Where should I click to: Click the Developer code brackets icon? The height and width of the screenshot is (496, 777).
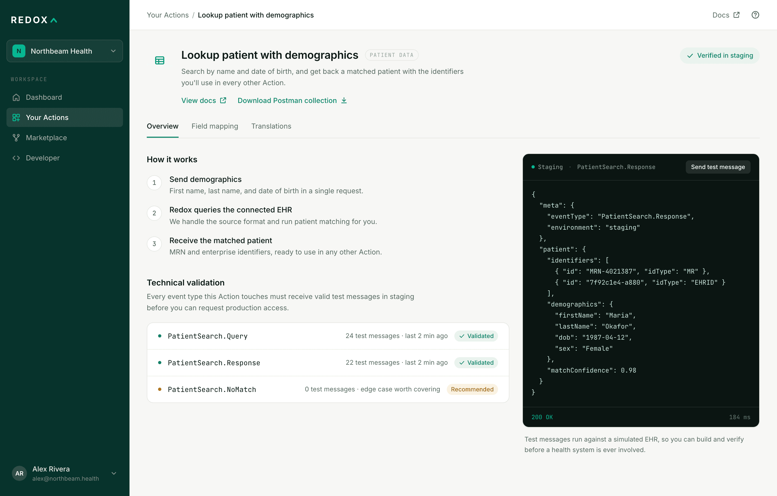[x=16, y=158]
